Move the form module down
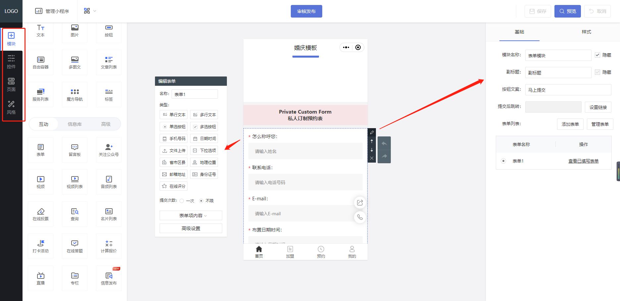The image size is (620, 301). point(372,150)
